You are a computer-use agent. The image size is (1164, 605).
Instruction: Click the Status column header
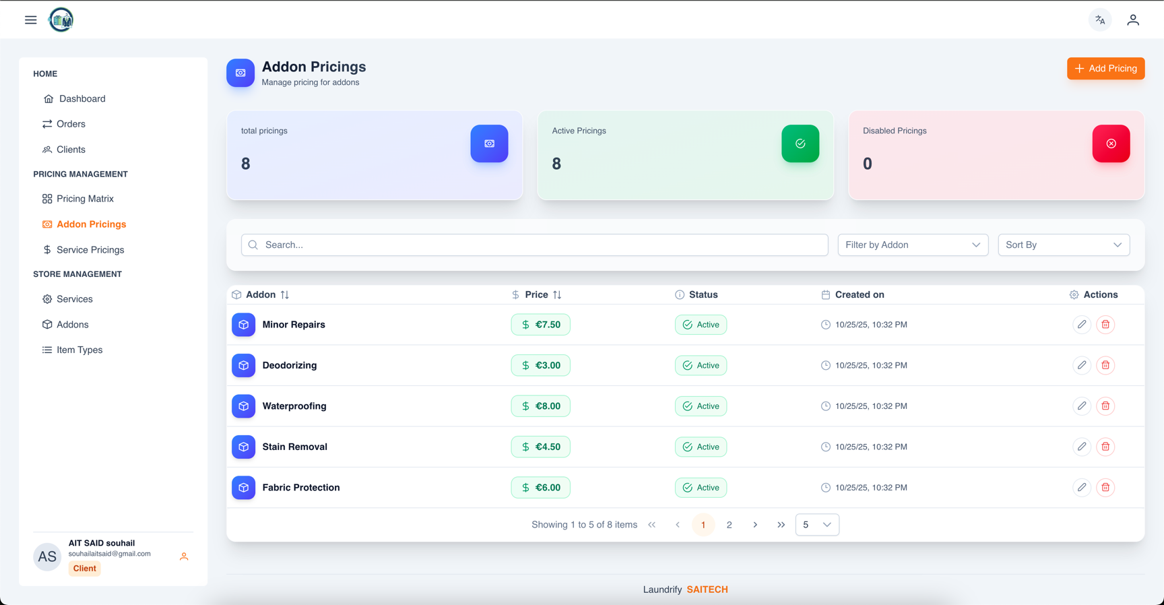697,295
